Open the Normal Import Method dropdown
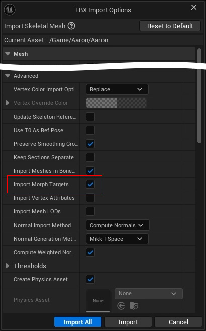The image size is (206, 331). click(118, 225)
